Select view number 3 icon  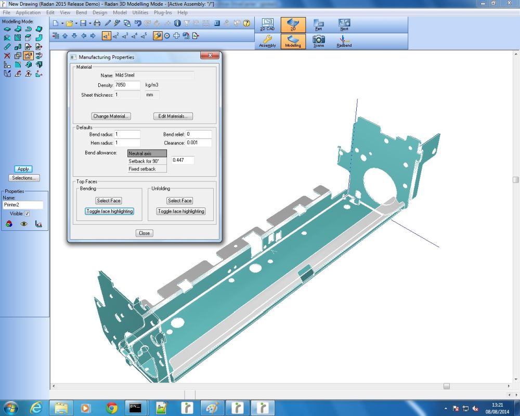125,36
